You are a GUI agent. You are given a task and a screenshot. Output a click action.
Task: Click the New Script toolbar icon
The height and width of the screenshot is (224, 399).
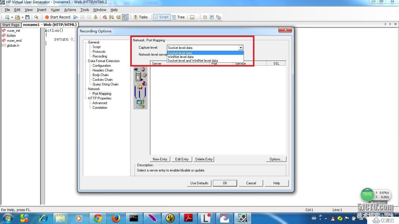tap(7, 17)
